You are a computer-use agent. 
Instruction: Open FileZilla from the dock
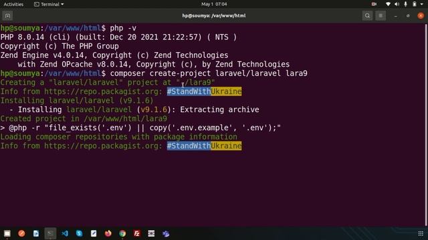[136, 233]
